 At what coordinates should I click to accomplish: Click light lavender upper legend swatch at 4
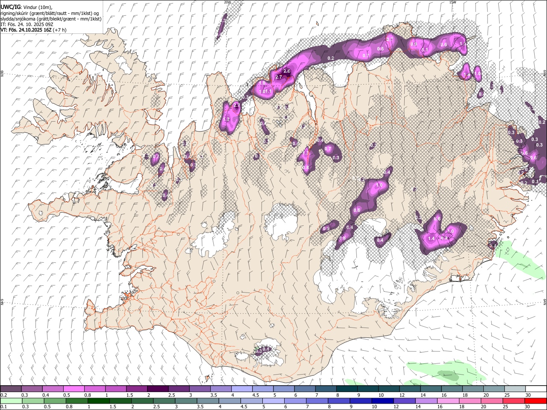pos(242,389)
